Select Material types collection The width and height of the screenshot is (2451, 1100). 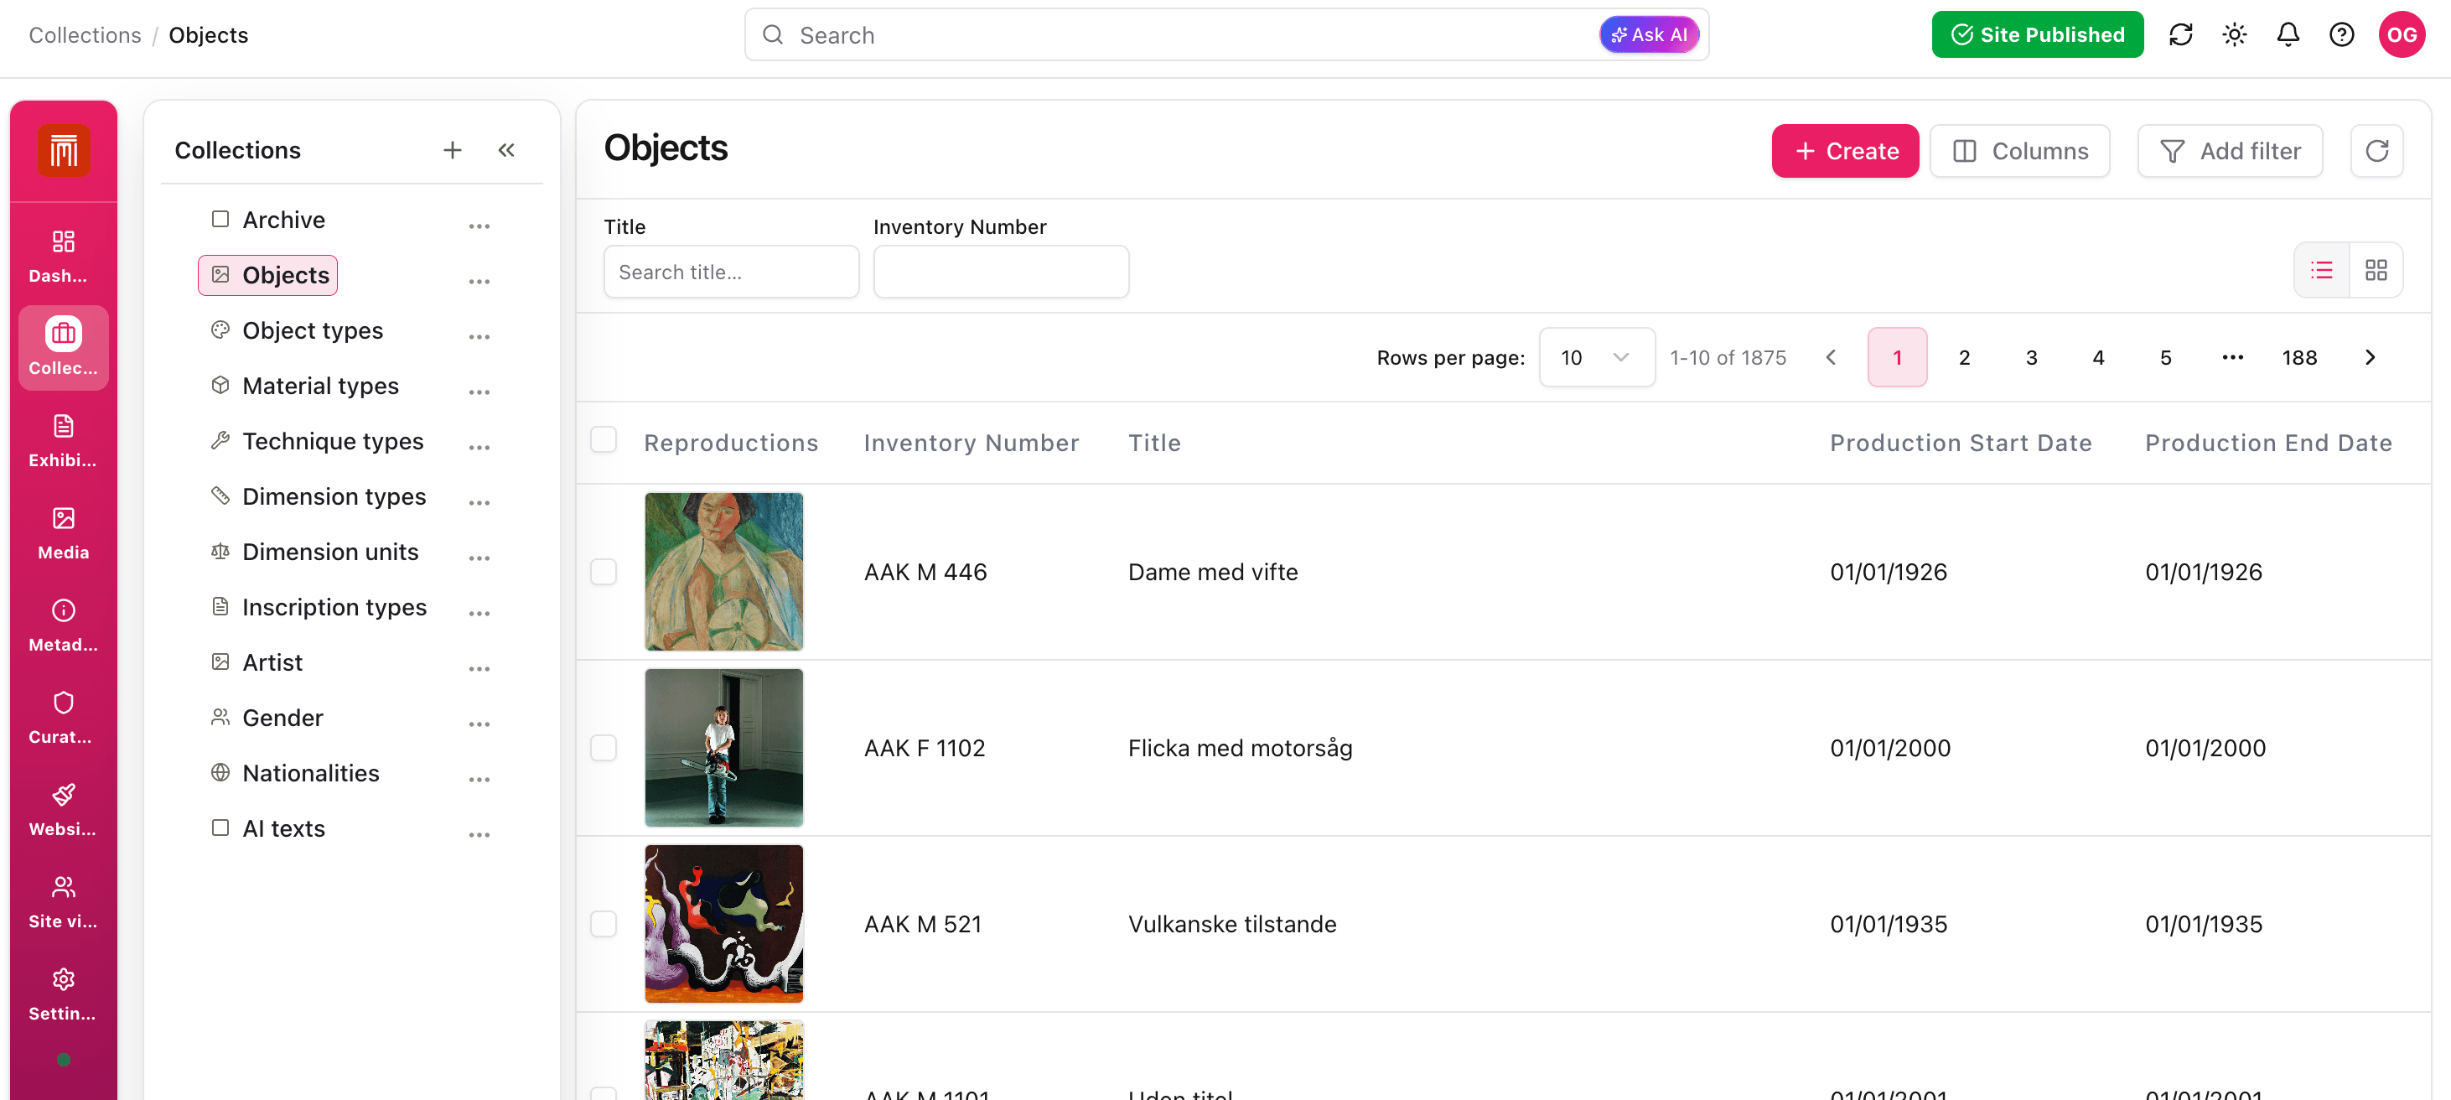[x=304, y=386]
